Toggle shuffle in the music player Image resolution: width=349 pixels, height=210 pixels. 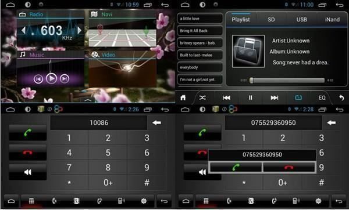pos(202,97)
